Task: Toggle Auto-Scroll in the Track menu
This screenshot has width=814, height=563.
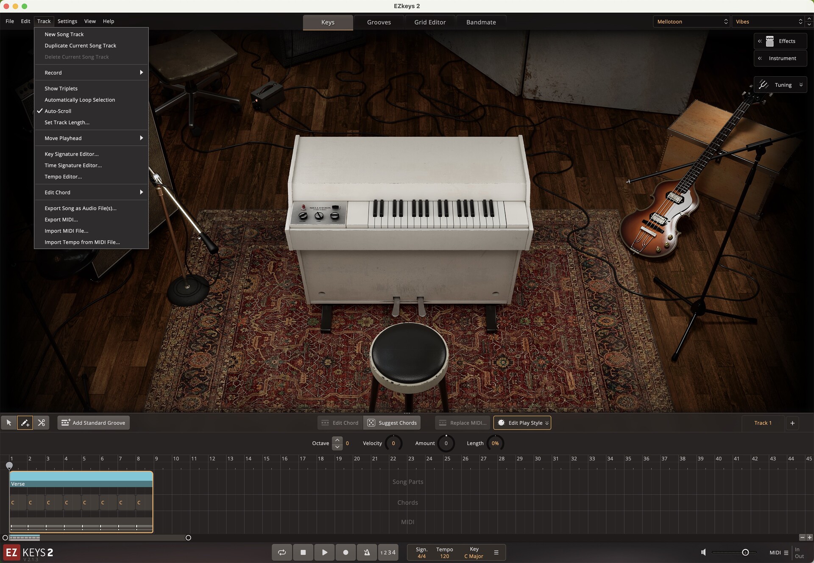Action: (x=58, y=111)
